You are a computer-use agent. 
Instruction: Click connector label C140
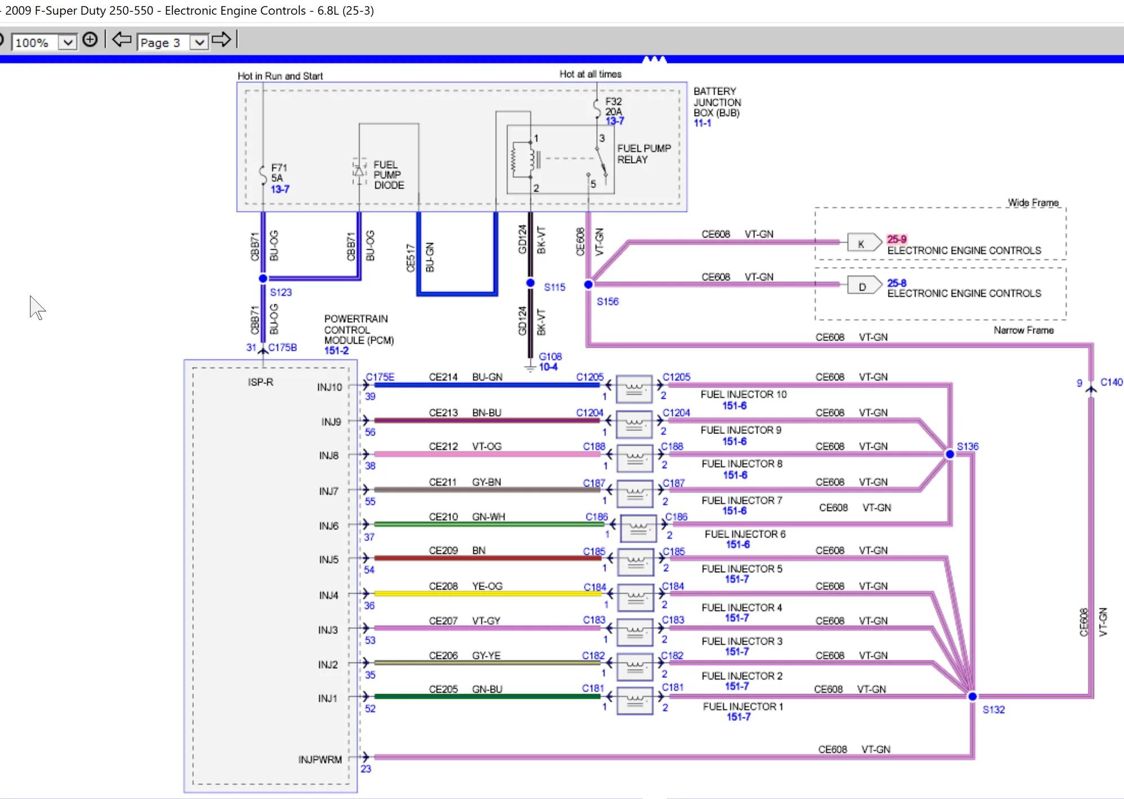(x=1112, y=382)
